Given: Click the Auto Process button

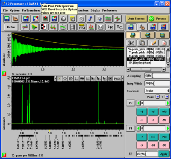Looking at the screenshot, I should [x=136, y=19].
